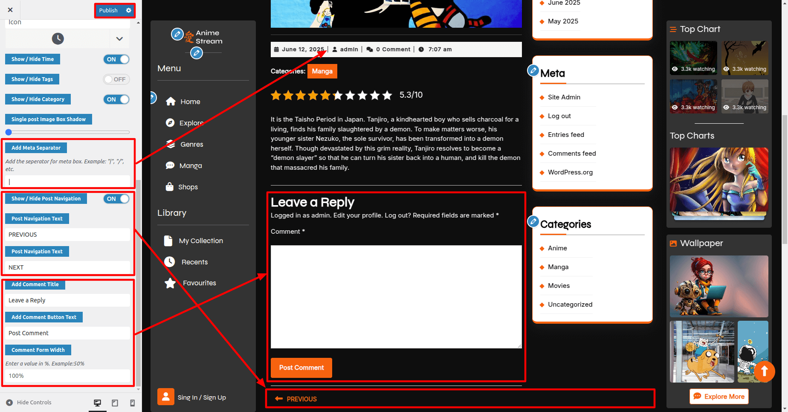
Task: Click the orange scroll-to-top arrow button
Action: (764, 371)
